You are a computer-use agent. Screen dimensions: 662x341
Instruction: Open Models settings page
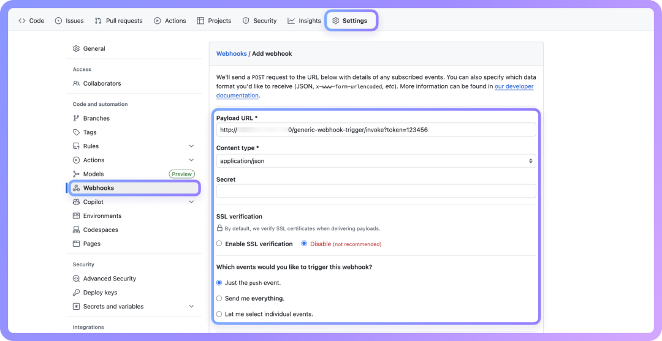coord(93,174)
